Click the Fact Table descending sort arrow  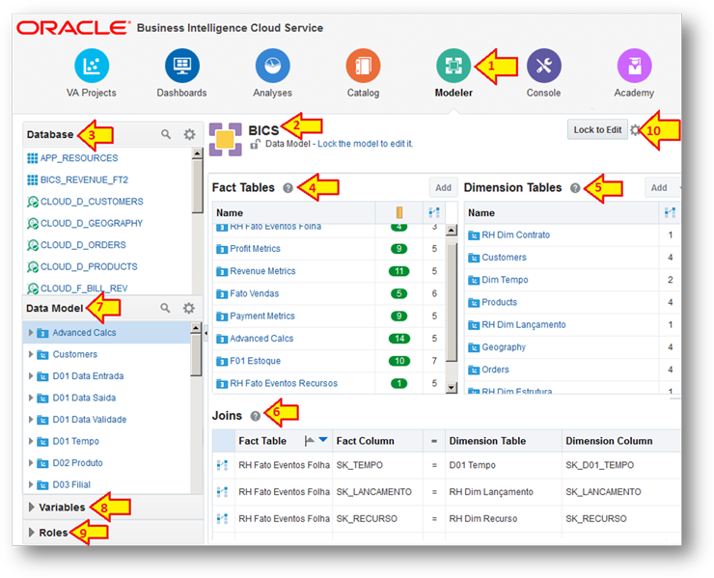pyautogui.click(x=323, y=440)
